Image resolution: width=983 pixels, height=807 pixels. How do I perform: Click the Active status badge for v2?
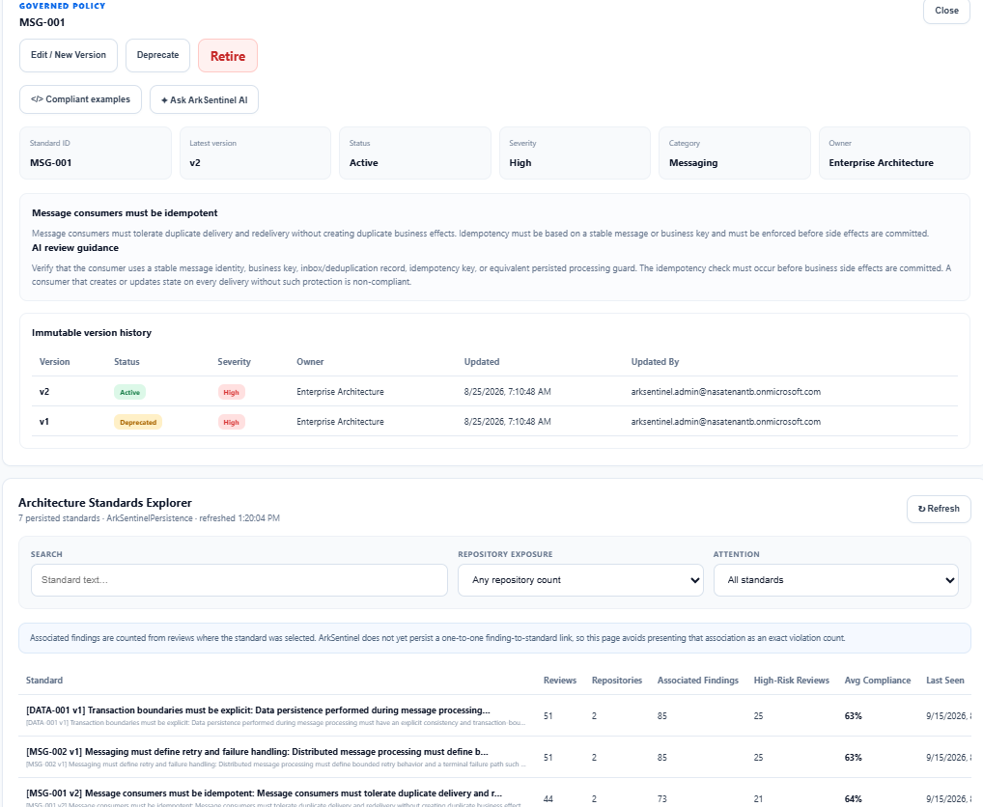pos(129,392)
